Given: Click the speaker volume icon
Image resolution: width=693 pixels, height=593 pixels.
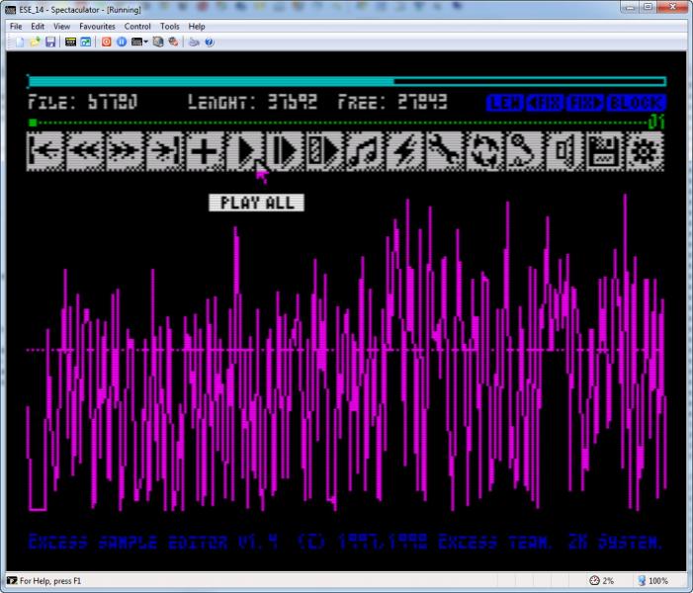Looking at the screenshot, I should (x=563, y=151).
